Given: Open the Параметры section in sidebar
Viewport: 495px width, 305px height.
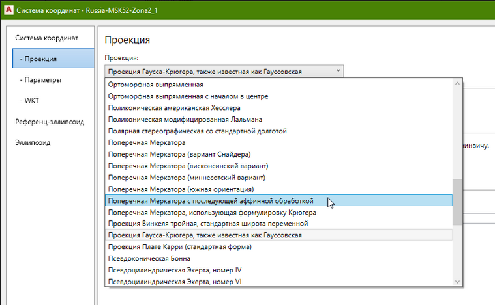Looking at the screenshot, I should pyautogui.click(x=40, y=80).
